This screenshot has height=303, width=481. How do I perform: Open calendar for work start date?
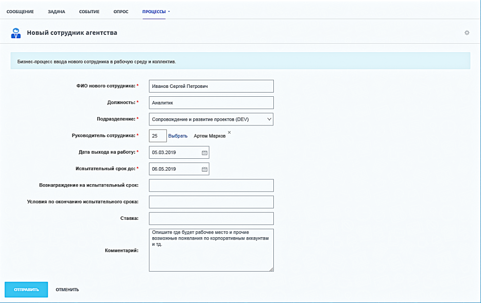coord(204,153)
